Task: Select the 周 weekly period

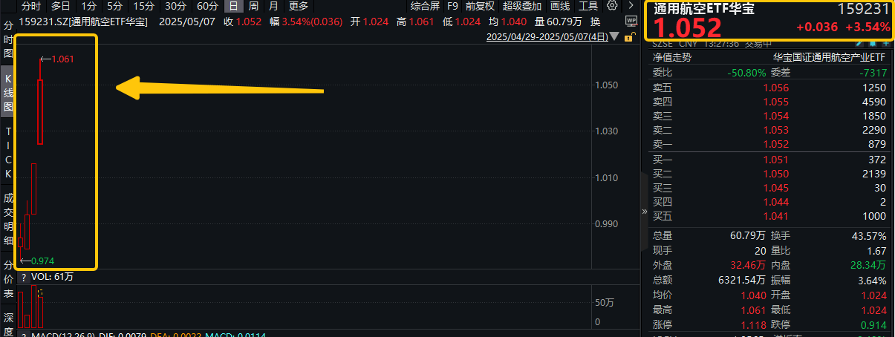Action: [253, 6]
